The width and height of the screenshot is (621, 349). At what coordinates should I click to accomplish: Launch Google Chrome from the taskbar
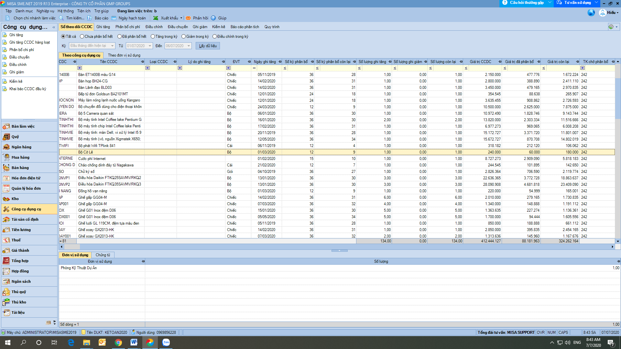click(x=118, y=343)
